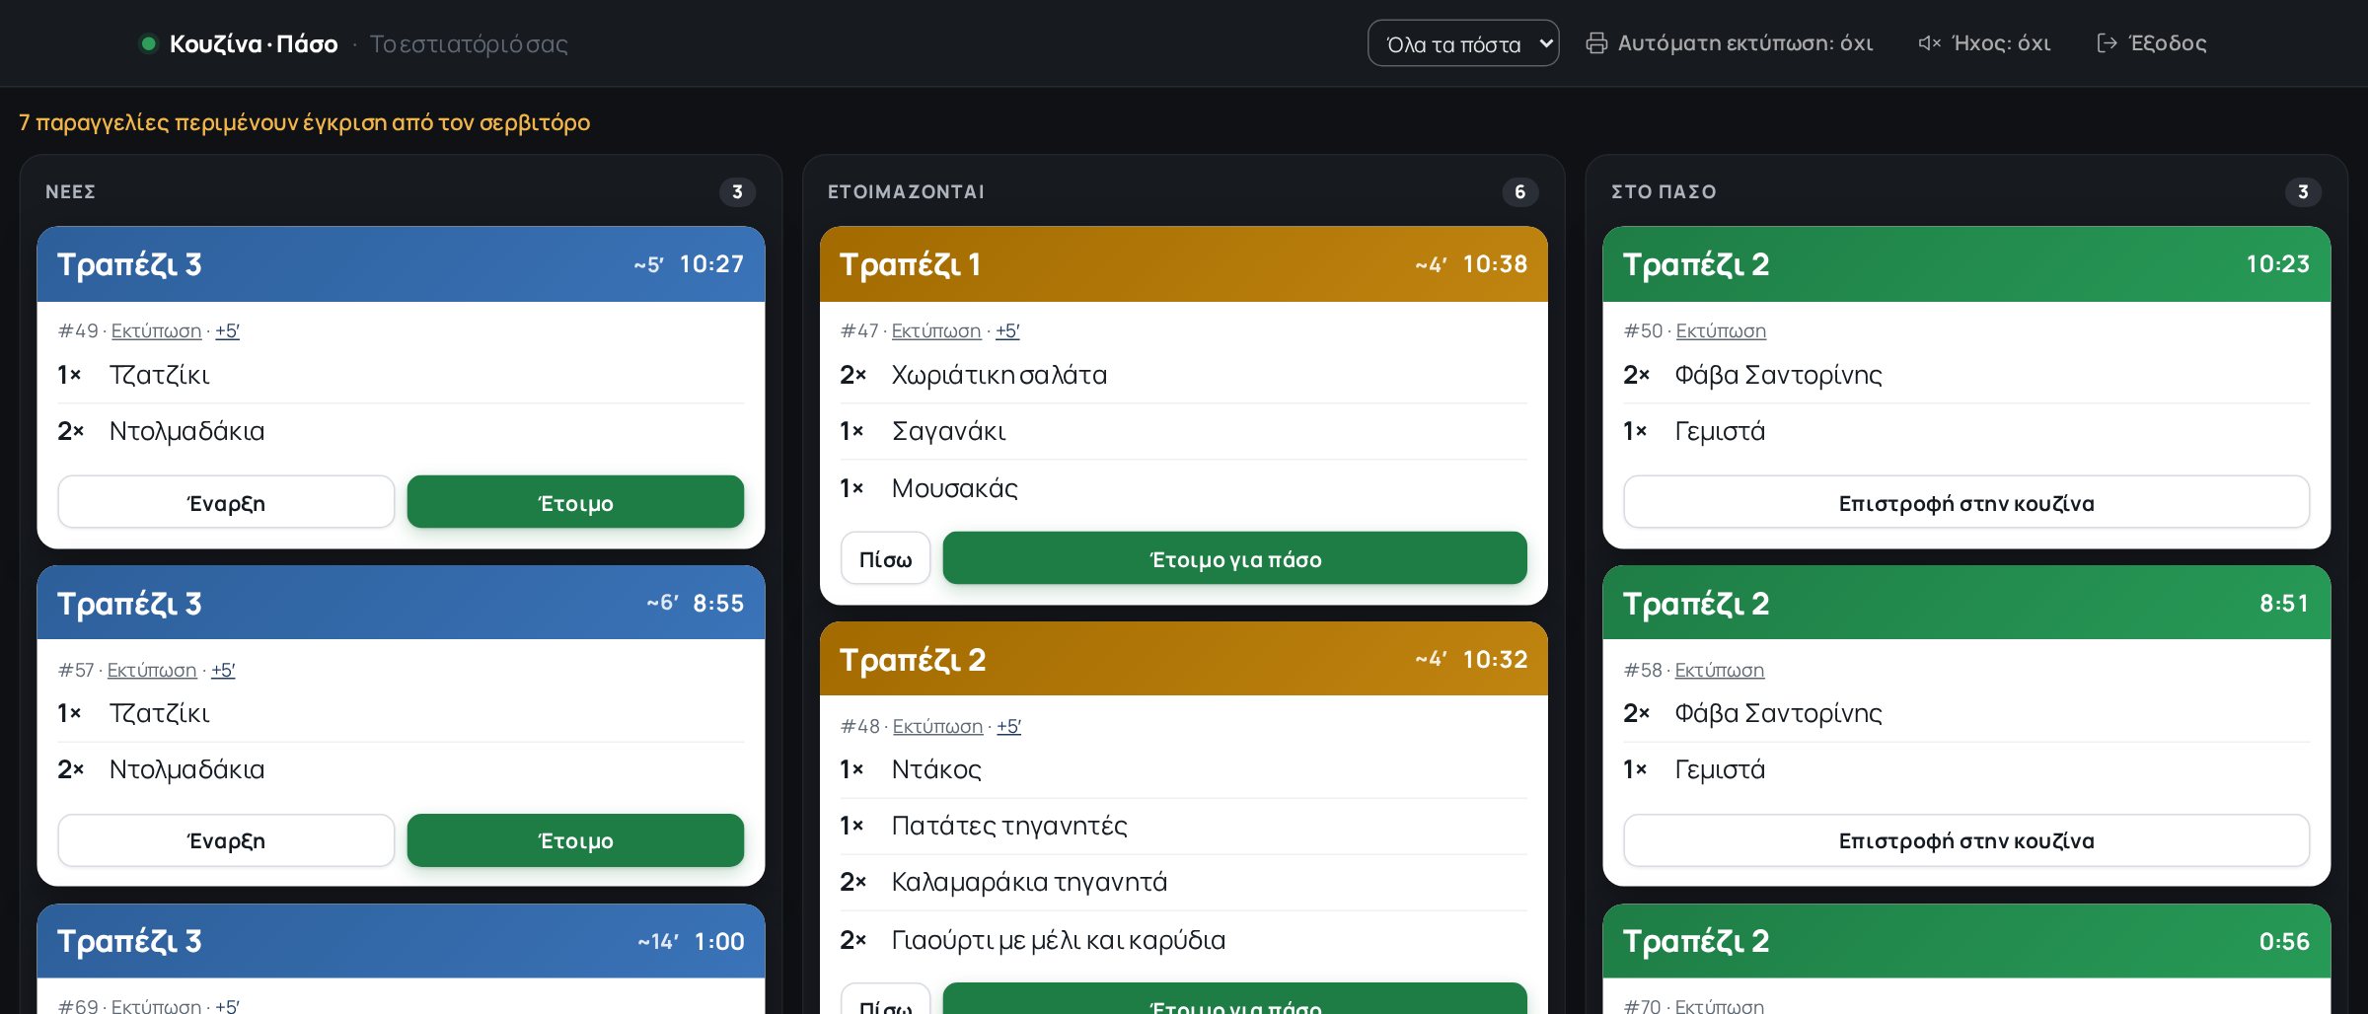The image size is (2368, 1014).
Task: Click 'Έναρξη' on order #49
Action: pyautogui.click(x=226, y=502)
